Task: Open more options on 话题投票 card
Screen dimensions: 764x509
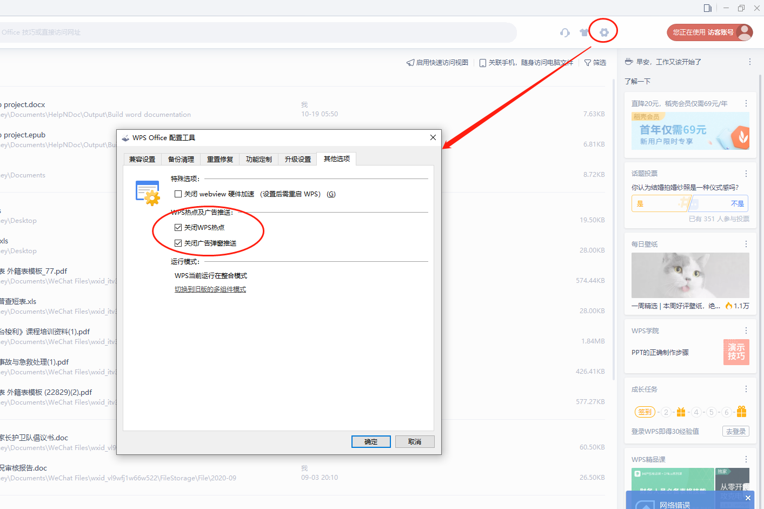Action: tap(746, 174)
